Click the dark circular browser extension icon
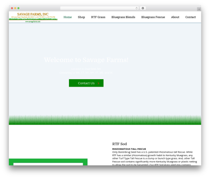 143,8
